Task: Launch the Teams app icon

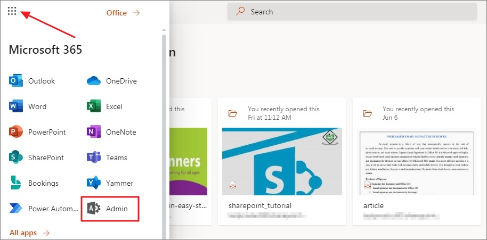Action: [x=93, y=157]
